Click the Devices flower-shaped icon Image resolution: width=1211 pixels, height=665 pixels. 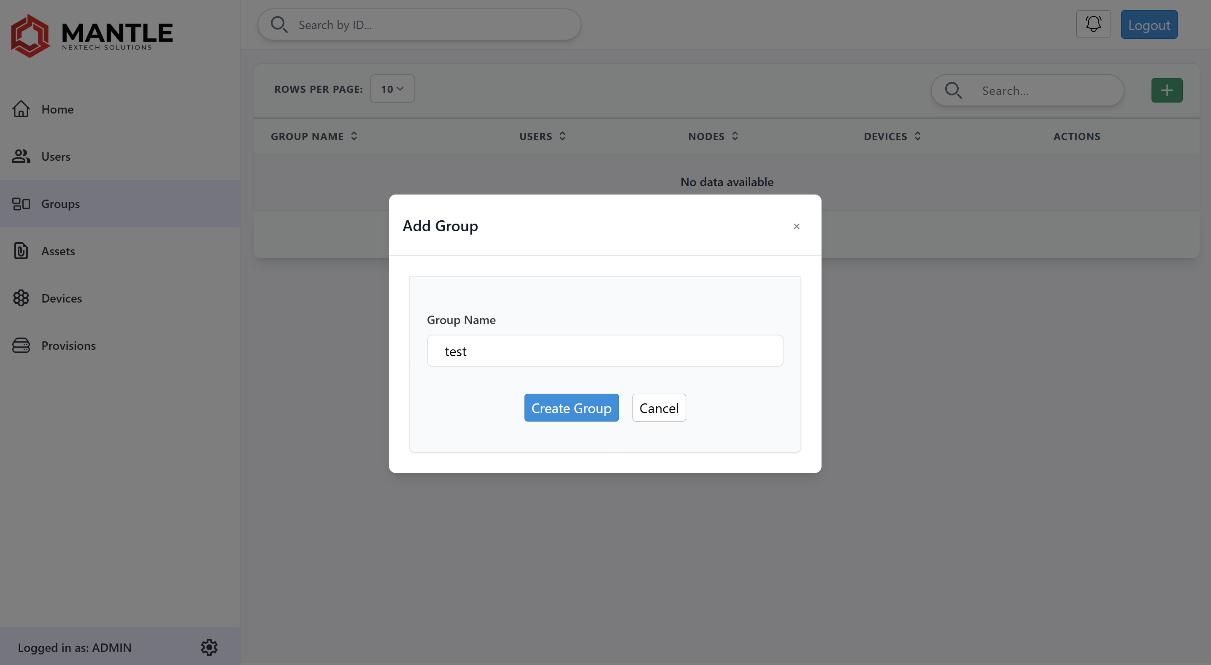coord(21,298)
